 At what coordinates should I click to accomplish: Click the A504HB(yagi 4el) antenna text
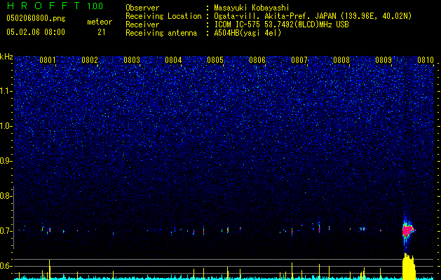[247, 33]
